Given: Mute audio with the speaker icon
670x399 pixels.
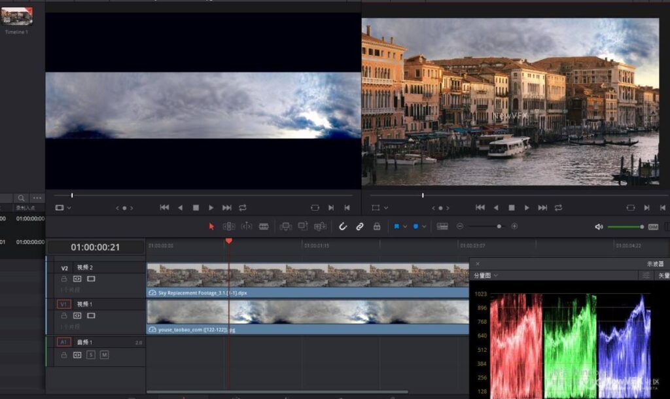Looking at the screenshot, I should [599, 227].
